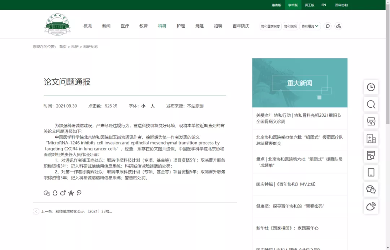Share article via QQ Zone star icon

(71, 193)
